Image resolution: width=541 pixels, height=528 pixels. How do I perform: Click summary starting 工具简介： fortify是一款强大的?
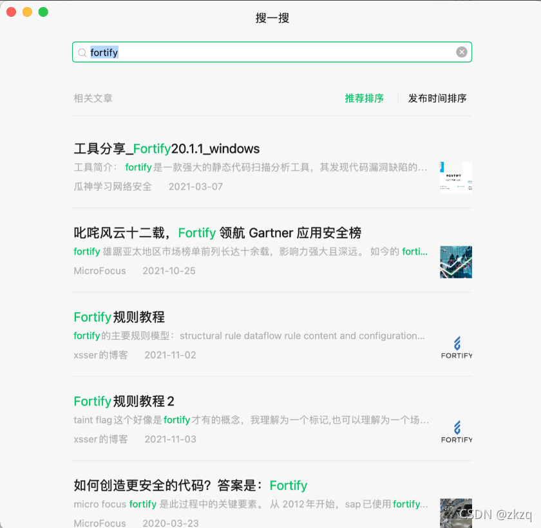[251, 168]
